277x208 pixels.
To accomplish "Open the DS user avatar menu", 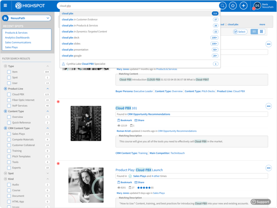I will [x=257, y=6].
